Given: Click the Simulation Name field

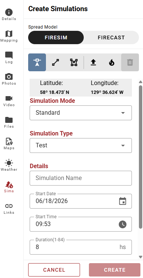Looking at the screenshot, I should click(81, 178).
